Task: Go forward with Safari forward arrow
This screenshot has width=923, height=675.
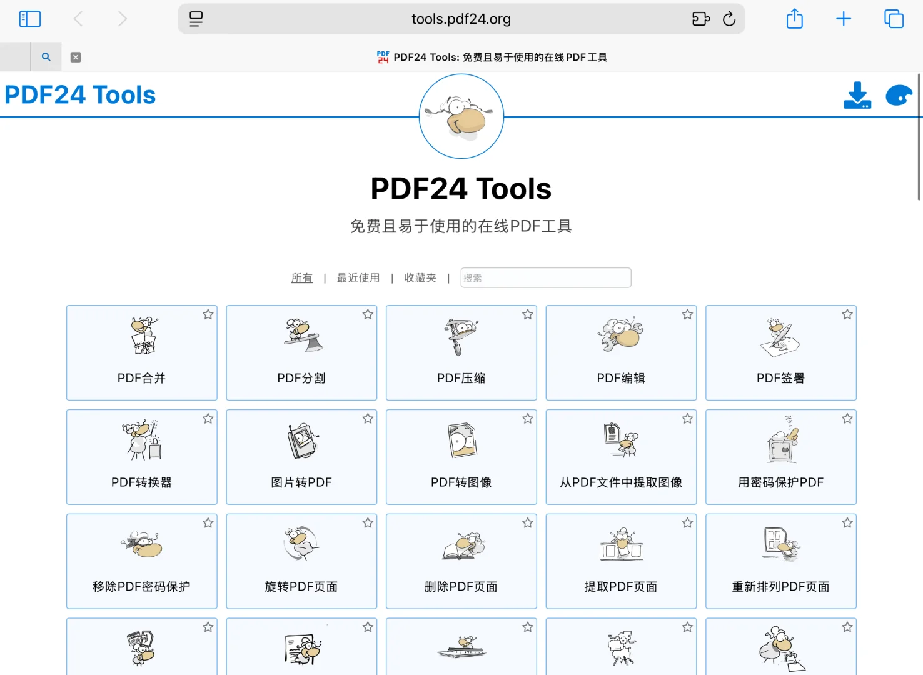Action: point(123,19)
